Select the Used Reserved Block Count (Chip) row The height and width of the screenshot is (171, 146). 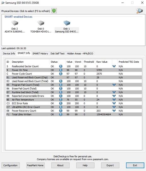point(74,78)
